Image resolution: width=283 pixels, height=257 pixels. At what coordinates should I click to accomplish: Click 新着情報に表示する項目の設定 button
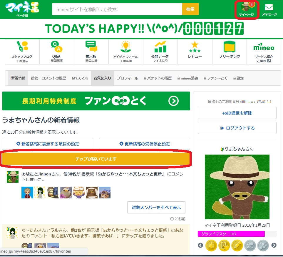pos(48,144)
